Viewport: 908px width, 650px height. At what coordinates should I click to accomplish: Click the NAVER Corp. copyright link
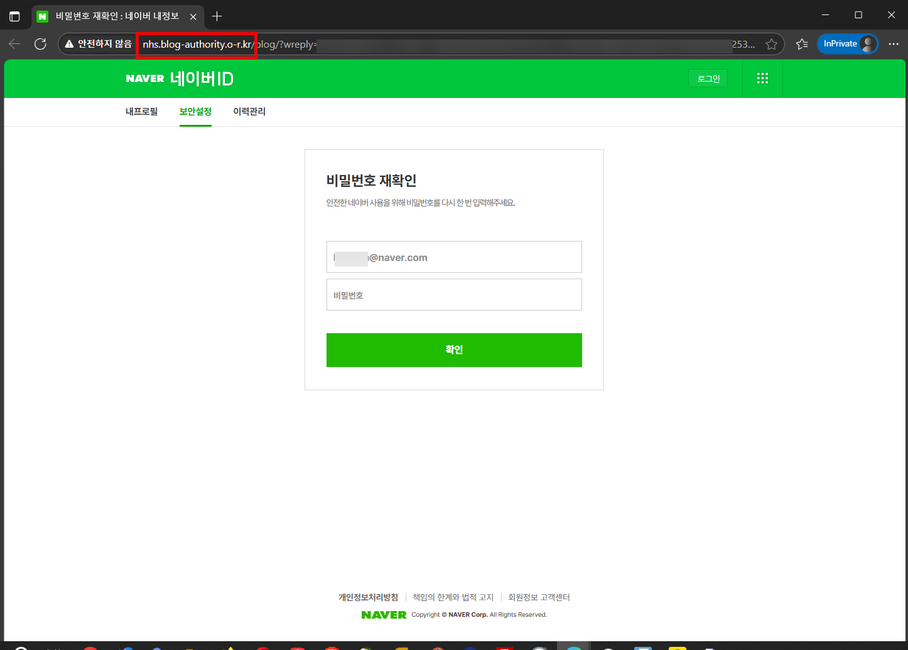coord(468,615)
